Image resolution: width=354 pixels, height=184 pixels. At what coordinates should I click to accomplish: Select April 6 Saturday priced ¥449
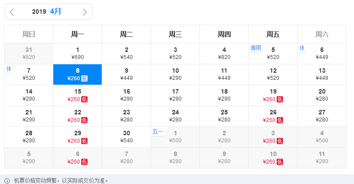point(322,54)
